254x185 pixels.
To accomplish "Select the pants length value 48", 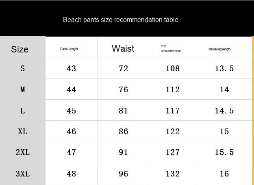I will (x=72, y=174).
